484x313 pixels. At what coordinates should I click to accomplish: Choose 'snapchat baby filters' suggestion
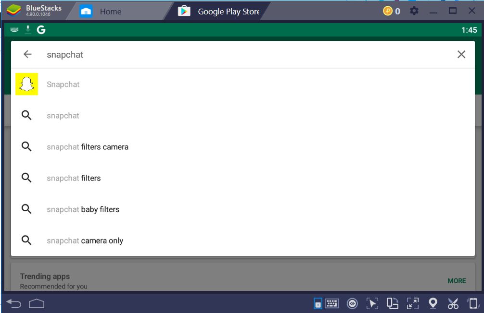[243, 209]
